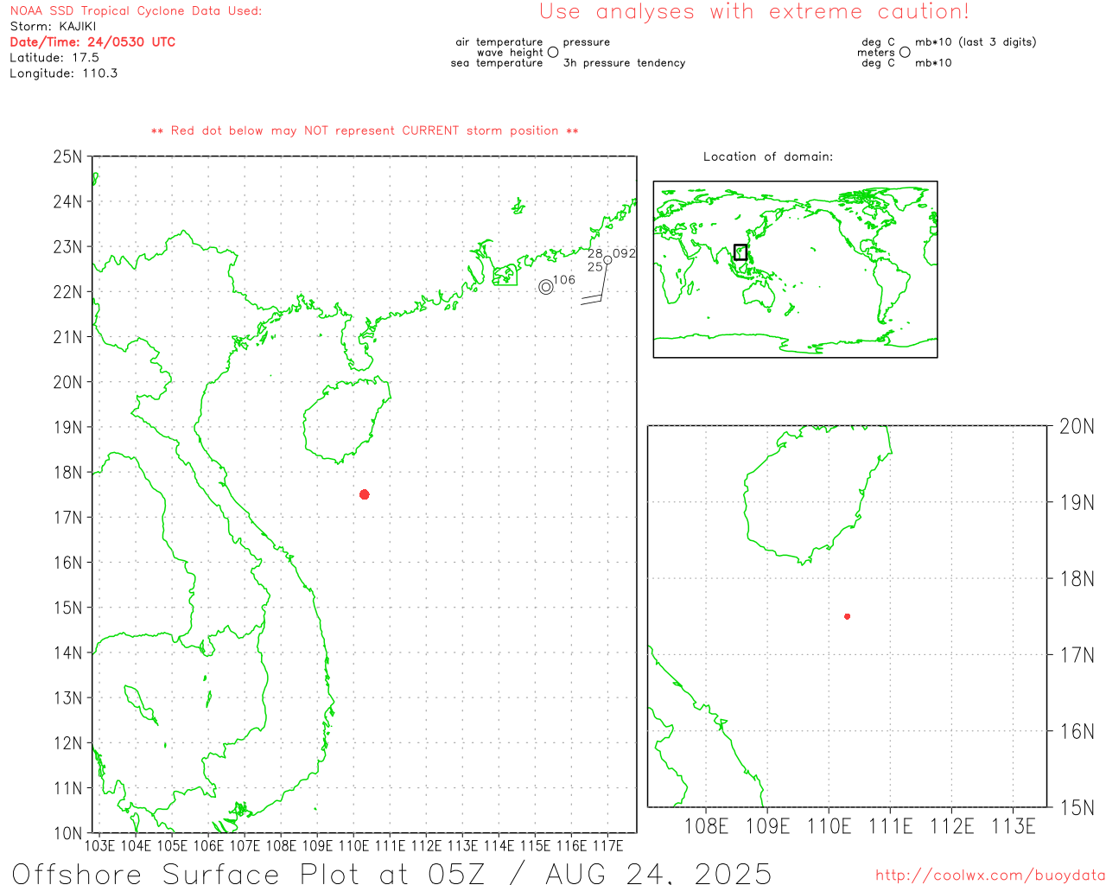Click the '19N' label on inset map axis
Screen dimensions: 1106x885
click(x=1077, y=502)
